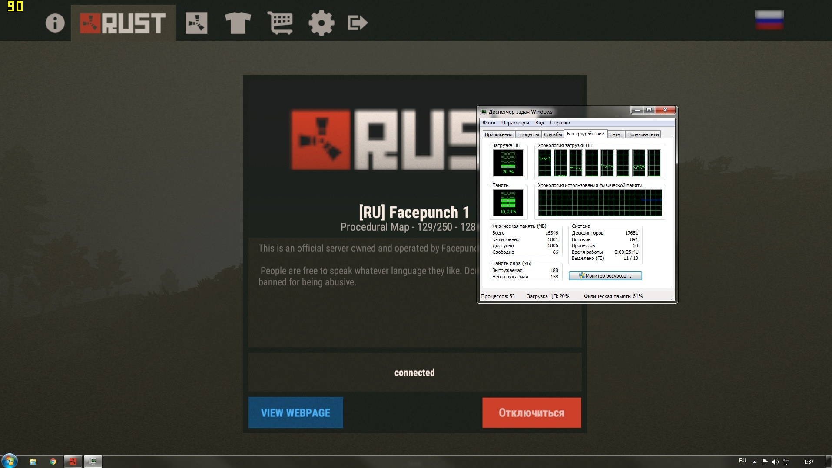Switch to the Приложения tab
Viewport: 832px width, 468px height.
coord(498,134)
